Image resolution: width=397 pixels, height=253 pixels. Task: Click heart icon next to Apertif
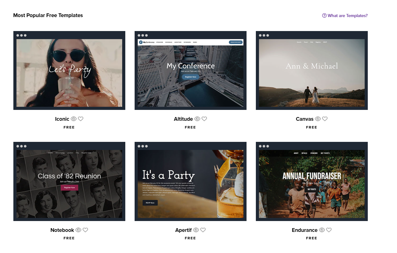click(203, 230)
